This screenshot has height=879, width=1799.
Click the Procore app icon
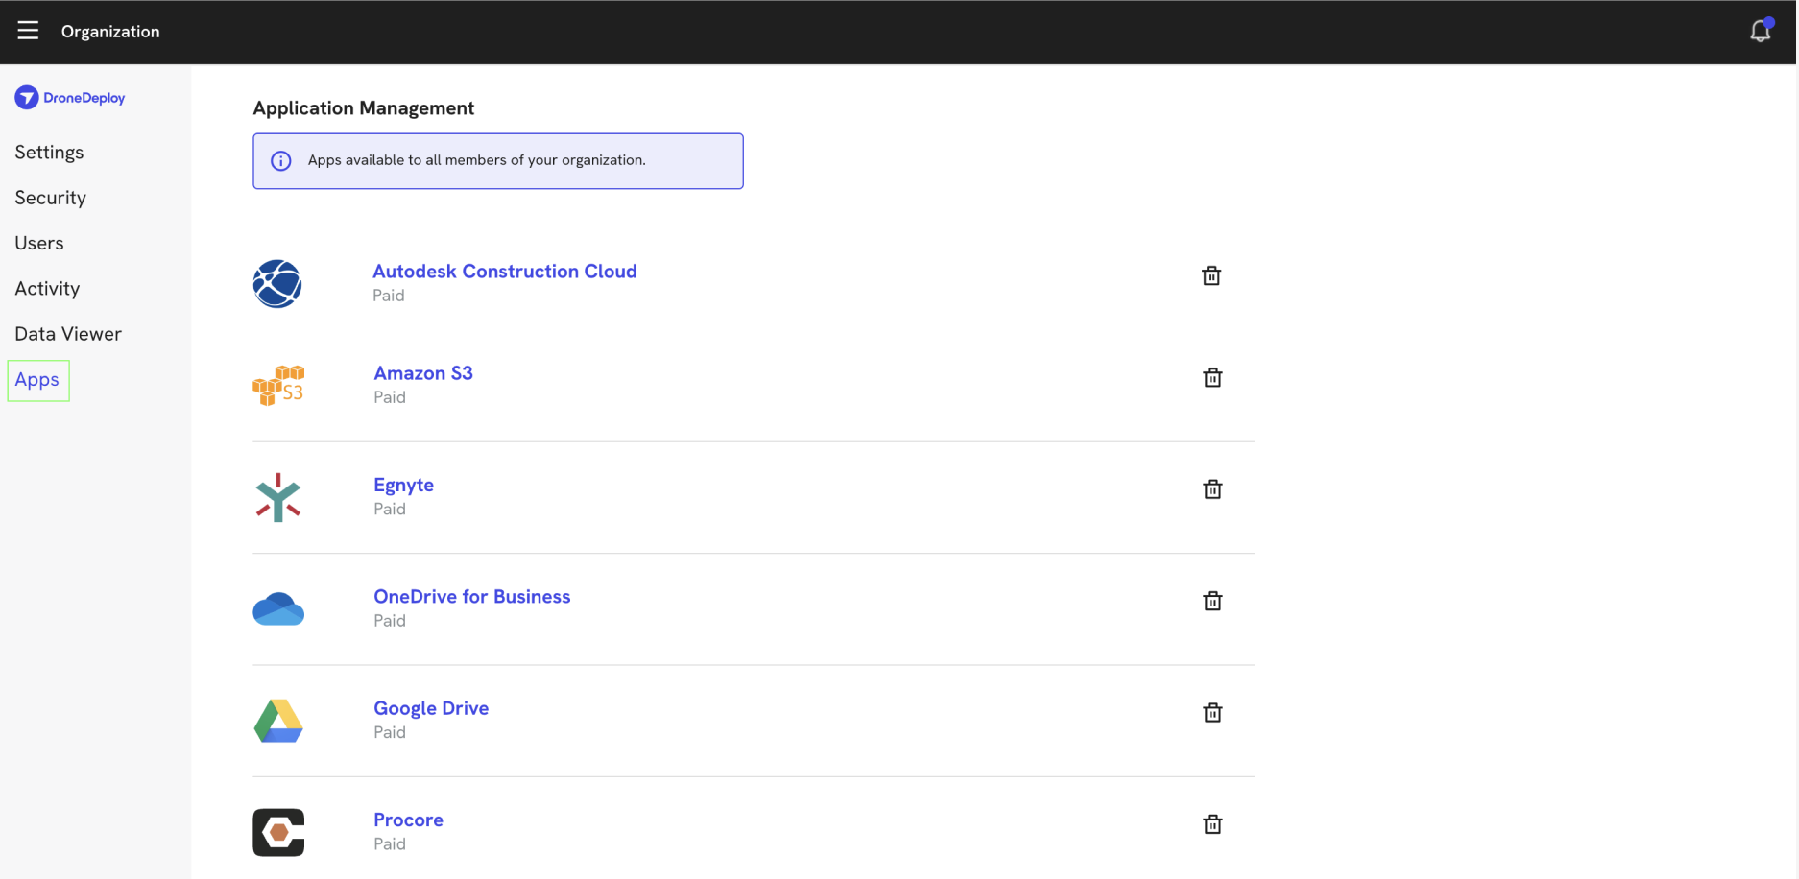[277, 831]
